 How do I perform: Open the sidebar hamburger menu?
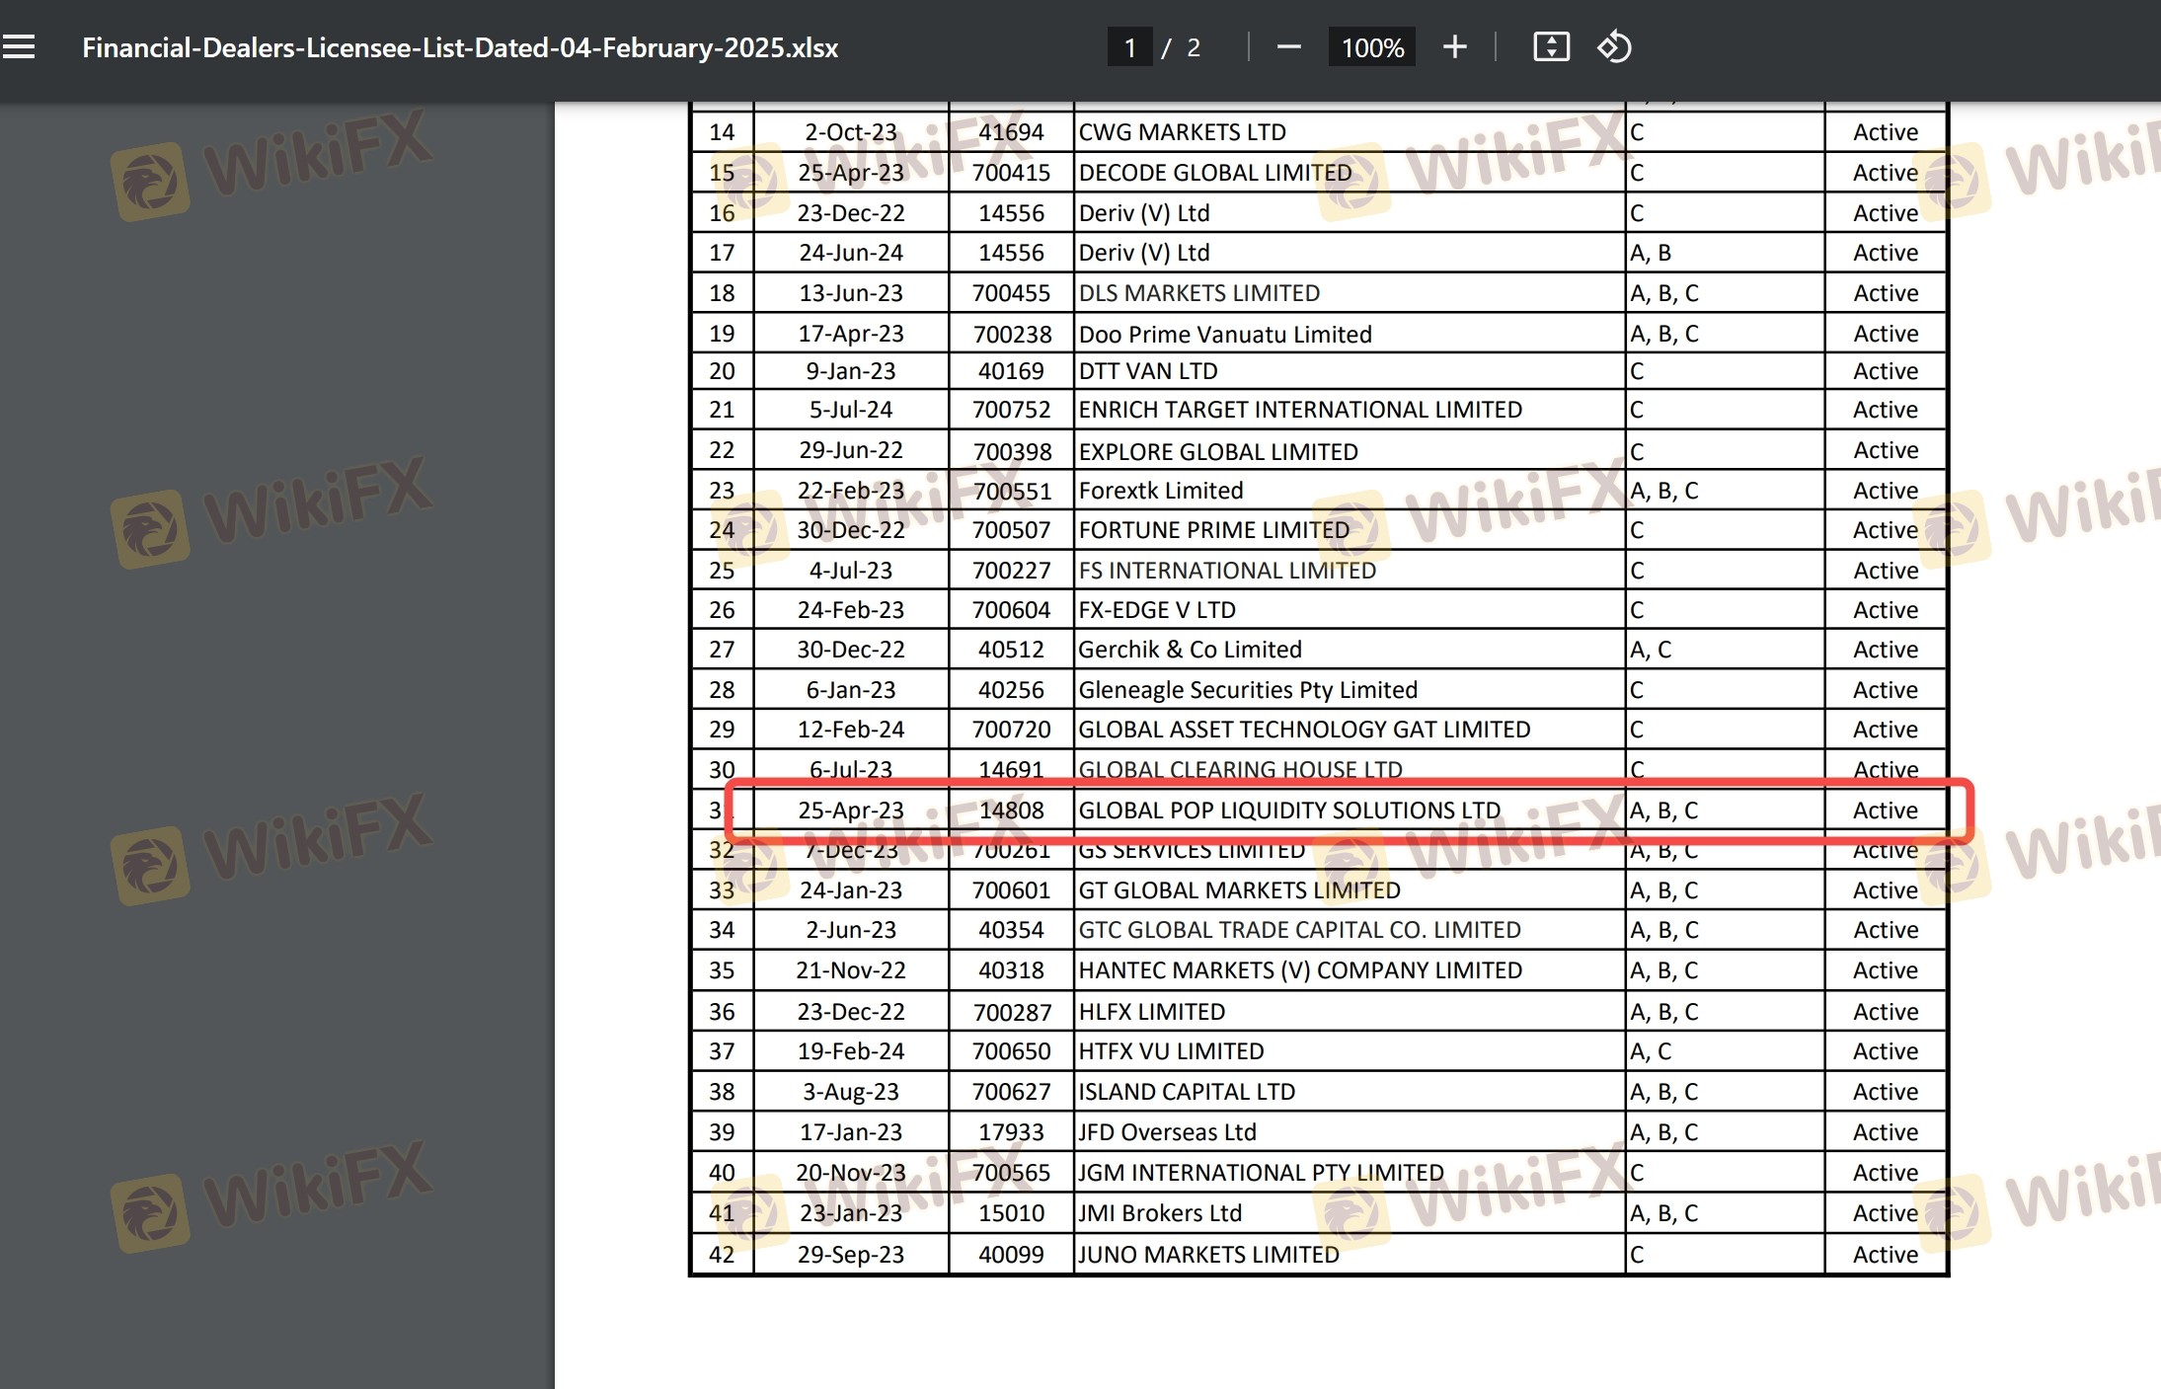[19, 46]
